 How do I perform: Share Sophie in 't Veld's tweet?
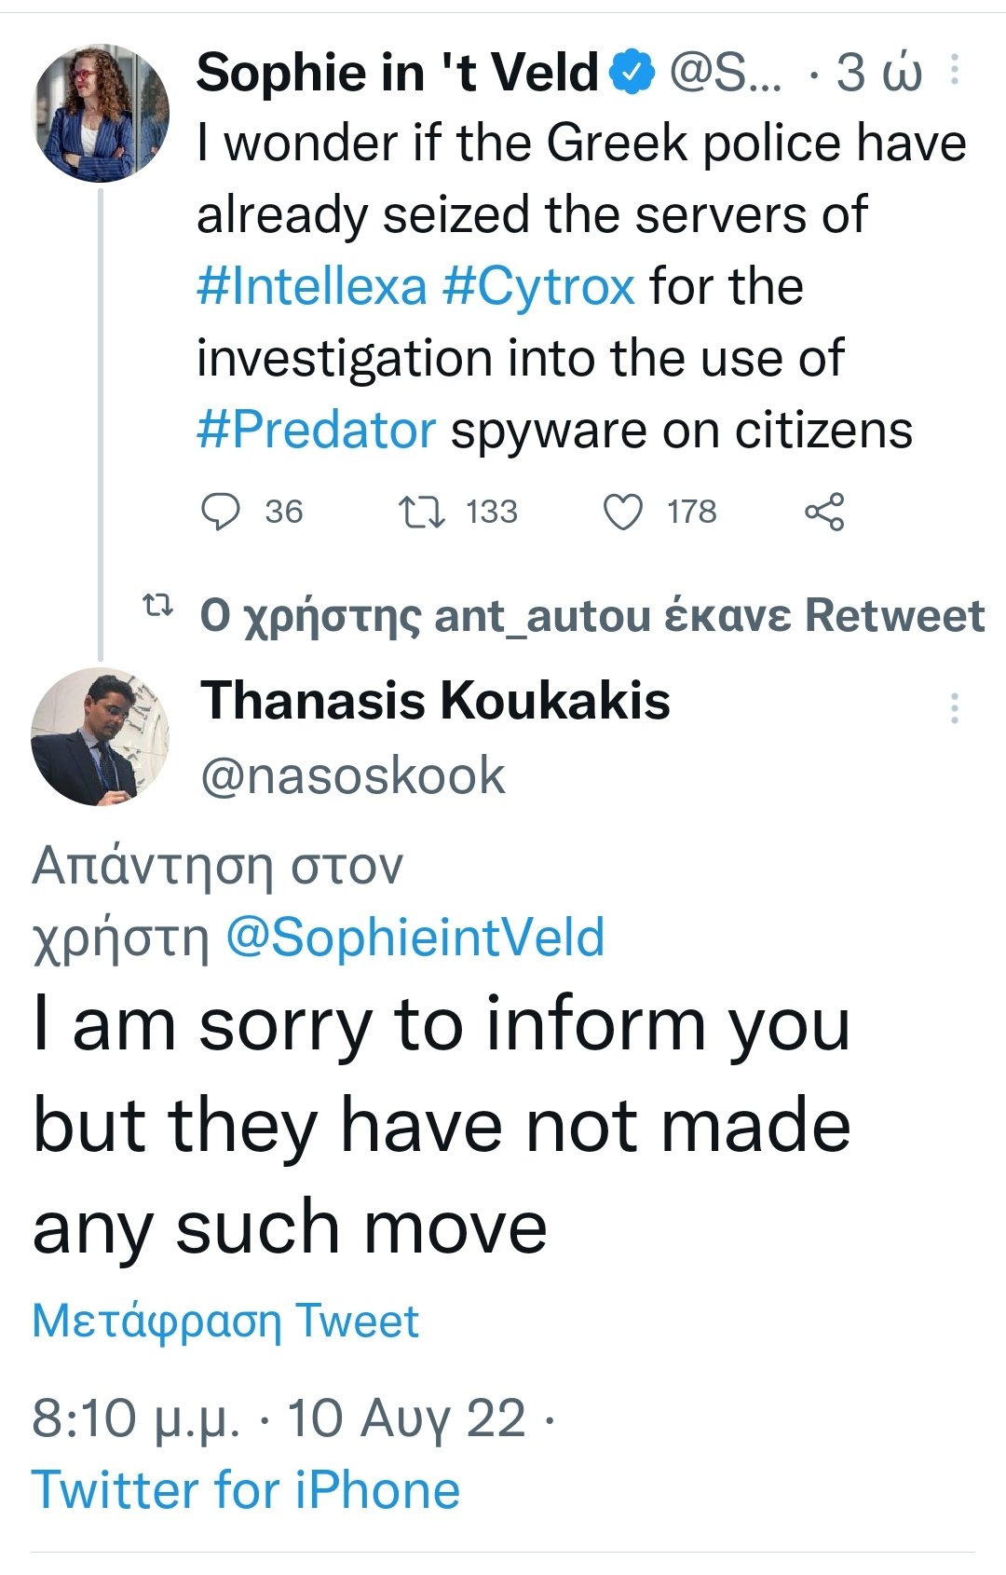[x=824, y=511]
